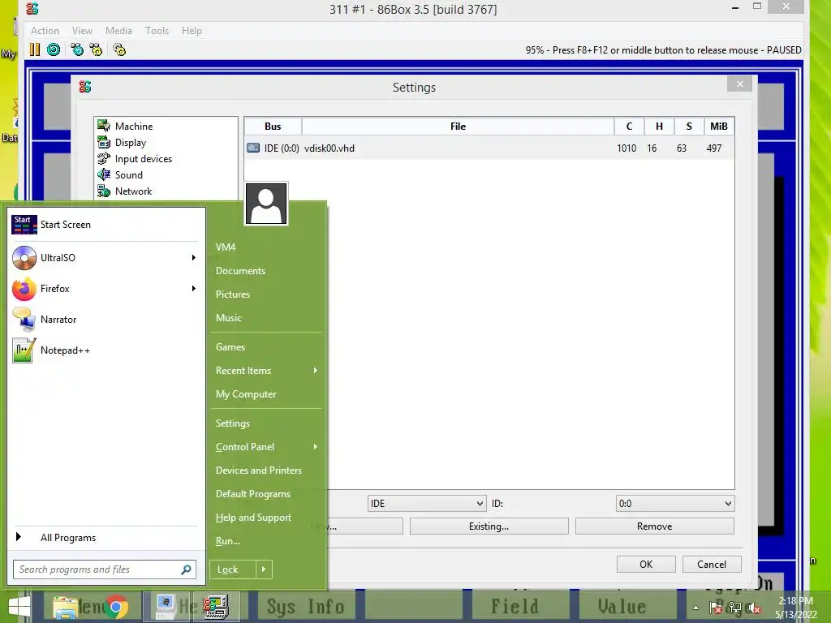This screenshot has width=831, height=623.
Task: Open the Help menu
Action: point(192,31)
